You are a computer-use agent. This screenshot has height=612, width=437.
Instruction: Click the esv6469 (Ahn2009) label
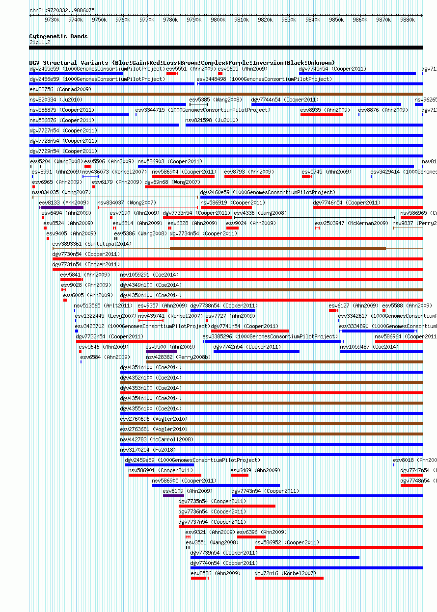tap(255, 470)
